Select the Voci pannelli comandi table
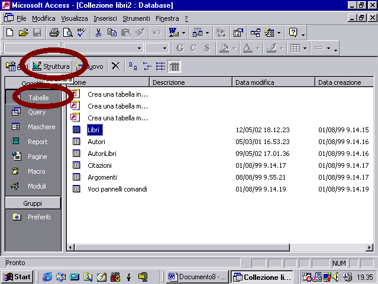The image size is (378, 284). [x=117, y=189]
